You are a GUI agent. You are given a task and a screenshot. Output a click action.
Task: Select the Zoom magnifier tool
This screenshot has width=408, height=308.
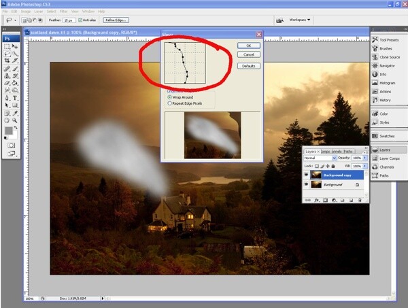coord(15,120)
